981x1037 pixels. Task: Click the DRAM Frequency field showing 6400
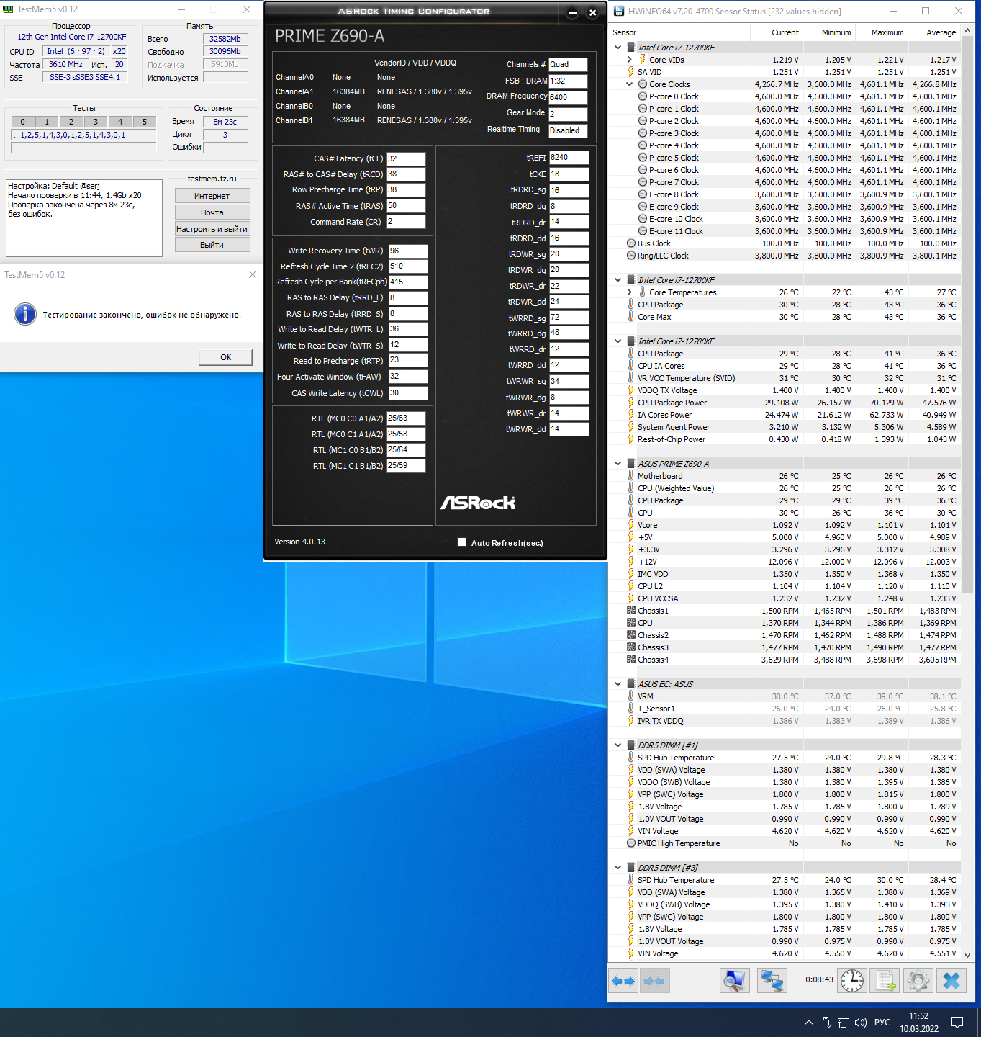(568, 97)
